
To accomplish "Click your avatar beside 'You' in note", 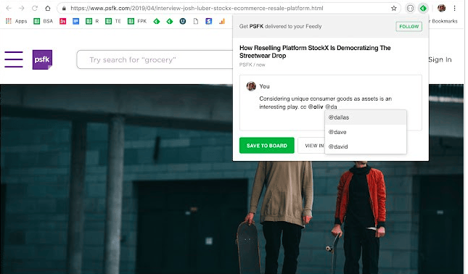I will click(x=251, y=86).
